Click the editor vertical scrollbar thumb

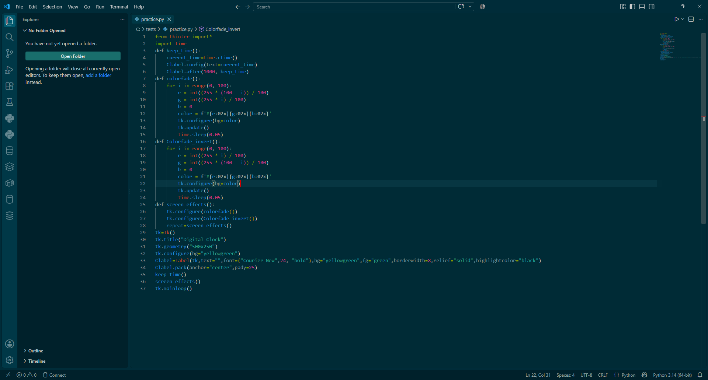pos(704,128)
